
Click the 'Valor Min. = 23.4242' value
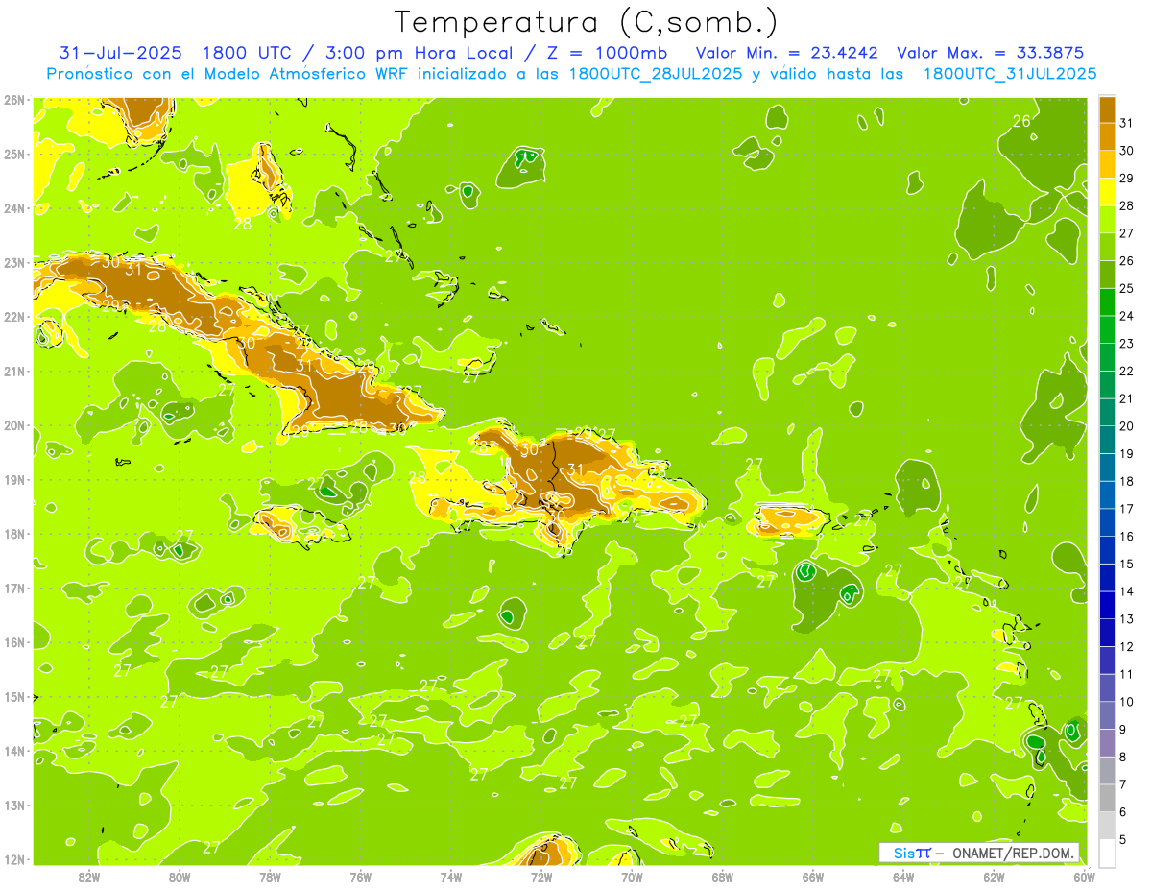point(786,52)
